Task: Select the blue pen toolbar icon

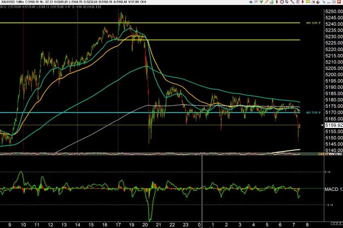Action: click(324, 2)
